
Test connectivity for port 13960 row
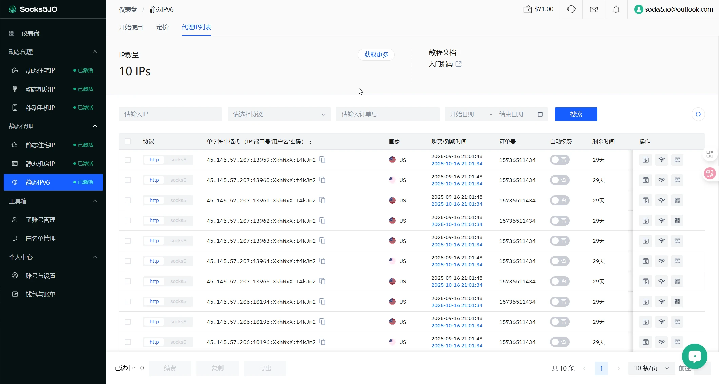point(661,180)
